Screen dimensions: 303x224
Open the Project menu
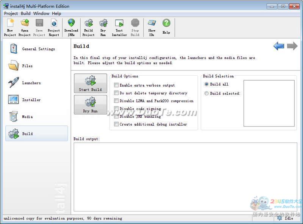[x=11, y=13]
